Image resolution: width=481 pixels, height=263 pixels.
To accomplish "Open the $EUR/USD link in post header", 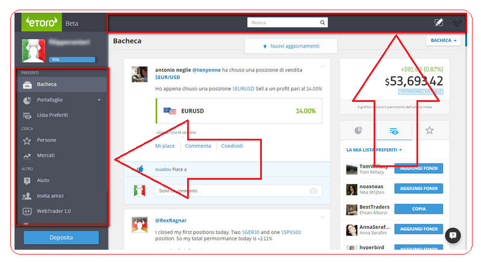I will coord(168,77).
